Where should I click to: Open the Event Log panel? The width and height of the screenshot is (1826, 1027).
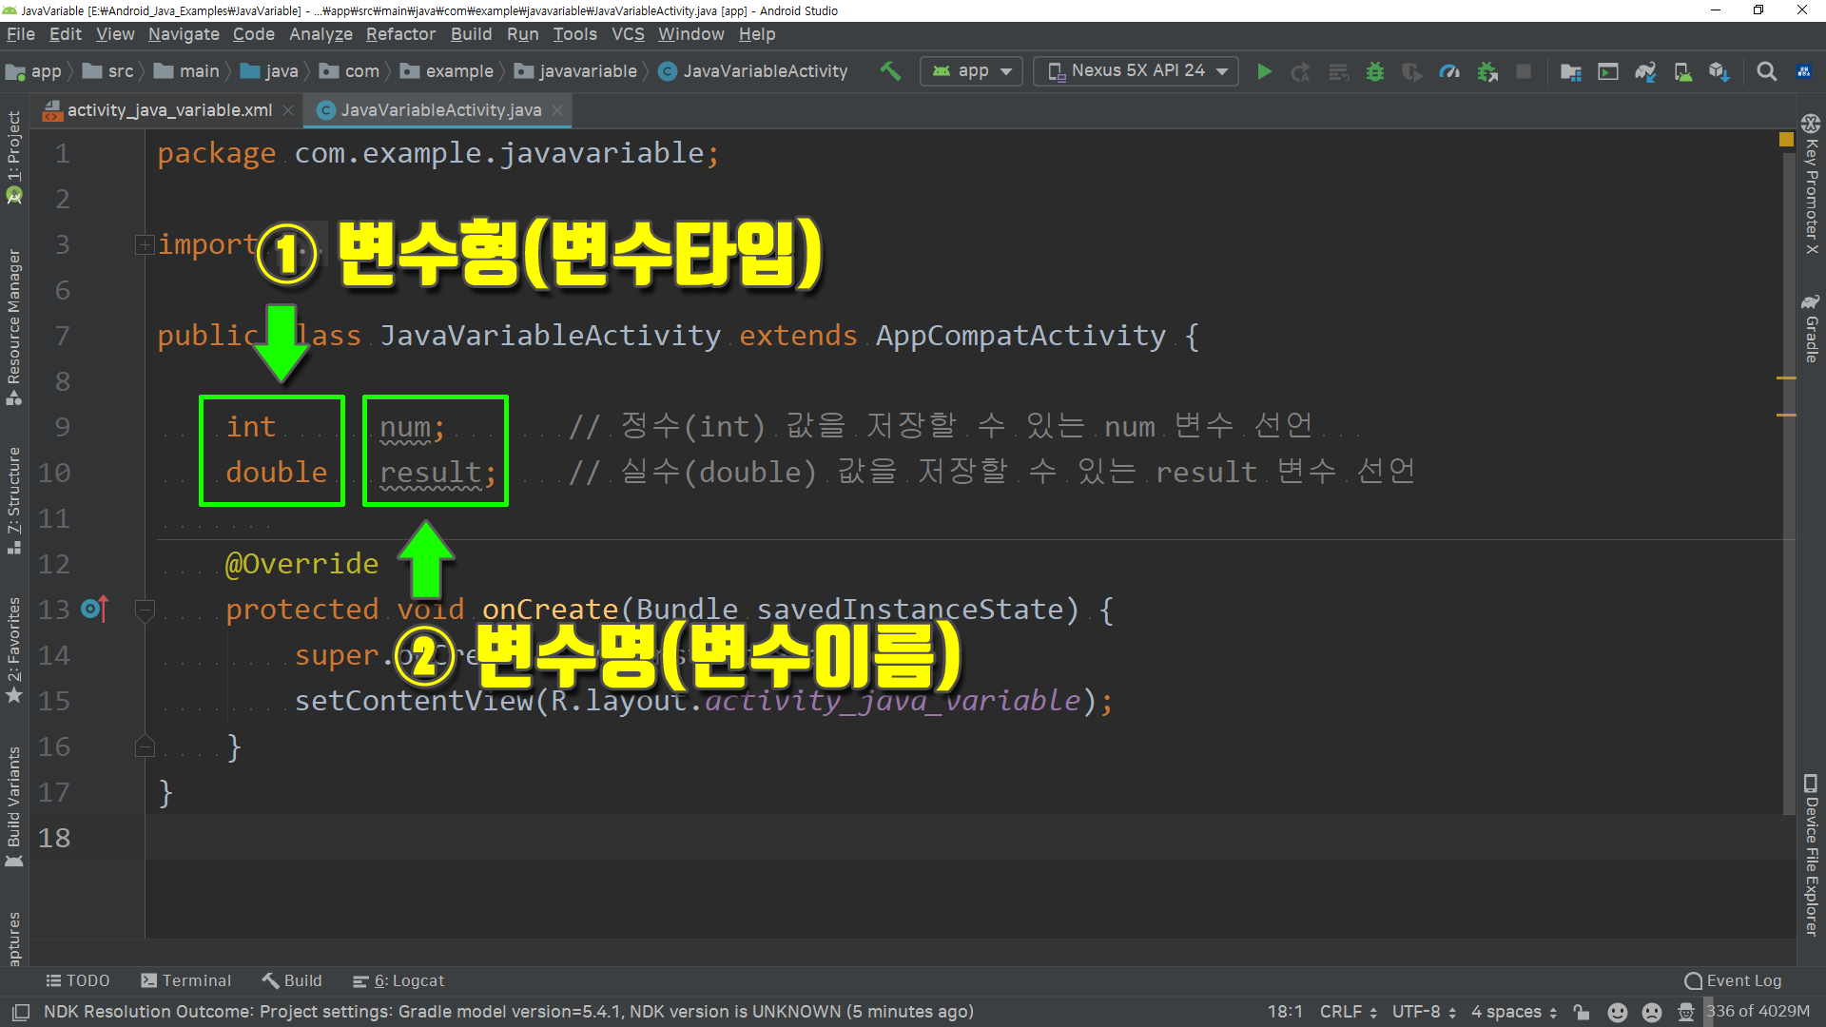pos(1733,980)
